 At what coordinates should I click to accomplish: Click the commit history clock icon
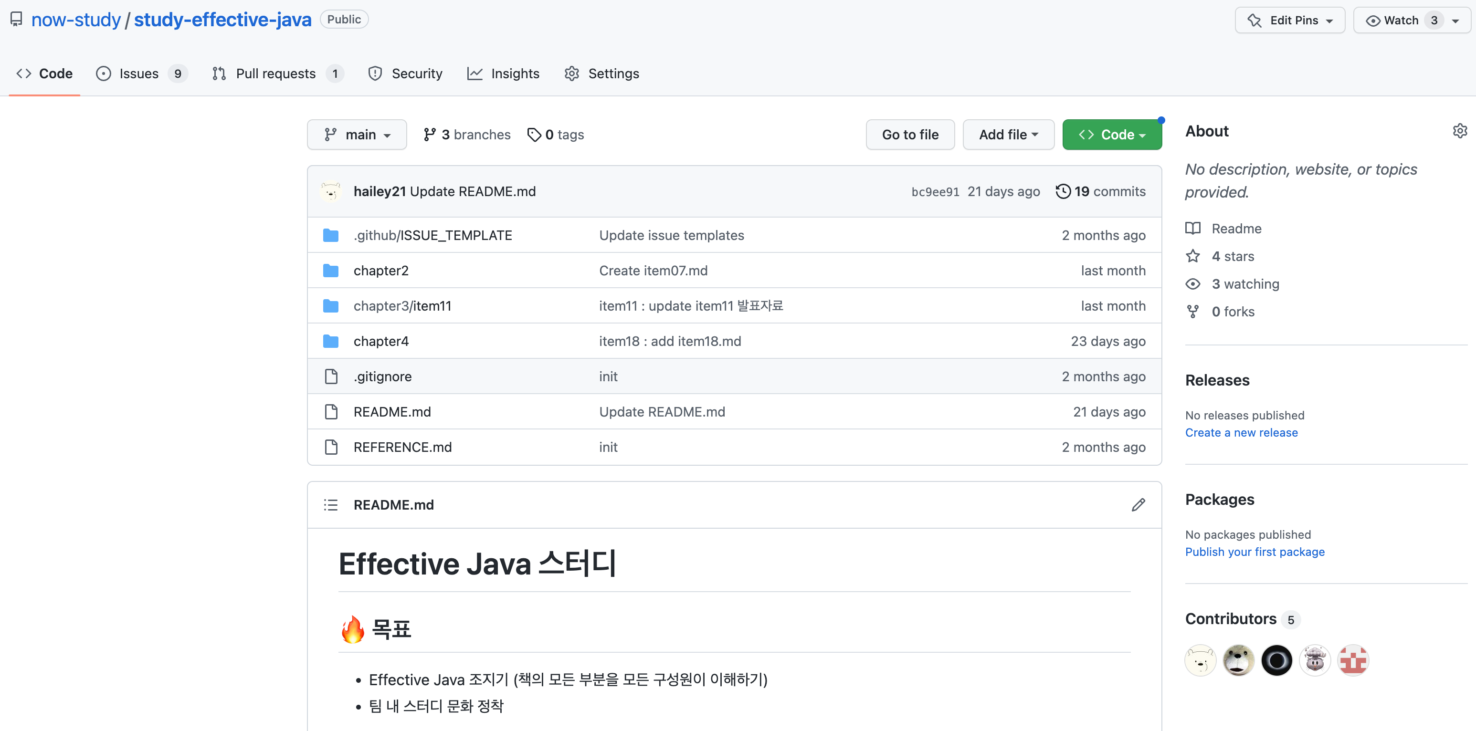(x=1063, y=191)
